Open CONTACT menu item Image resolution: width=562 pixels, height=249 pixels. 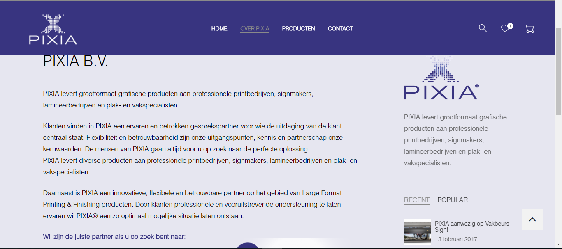click(x=340, y=29)
